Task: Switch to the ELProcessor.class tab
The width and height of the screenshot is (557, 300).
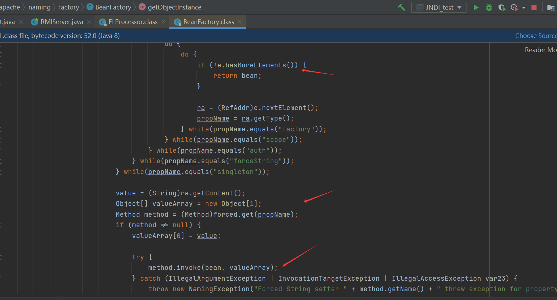Action: click(133, 22)
